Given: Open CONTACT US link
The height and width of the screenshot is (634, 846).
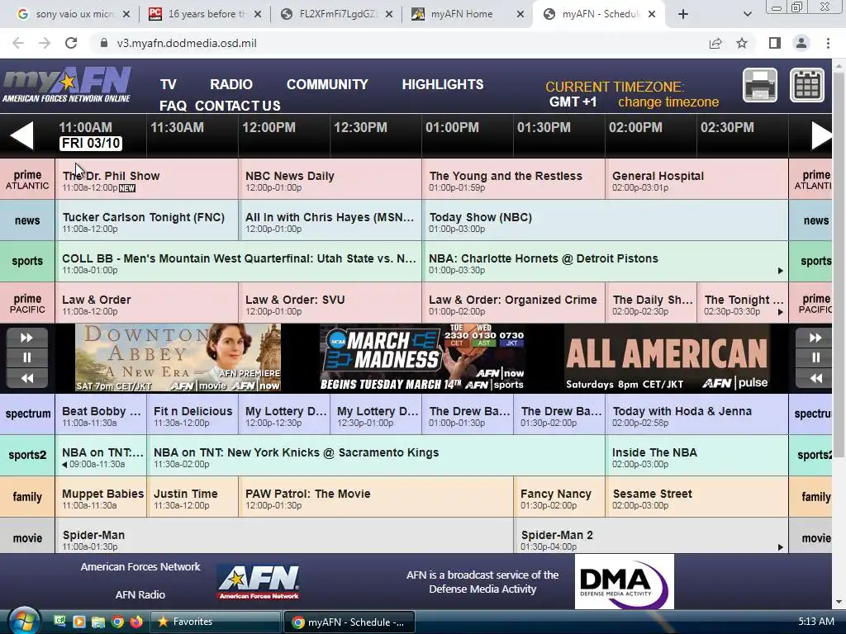Looking at the screenshot, I should tap(237, 106).
